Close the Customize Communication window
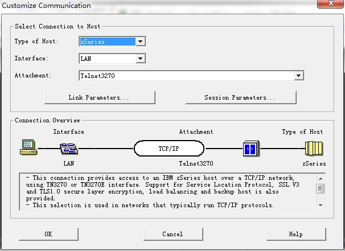Image resolution: width=345 pixels, height=251 pixels. (x=331, y=3)
